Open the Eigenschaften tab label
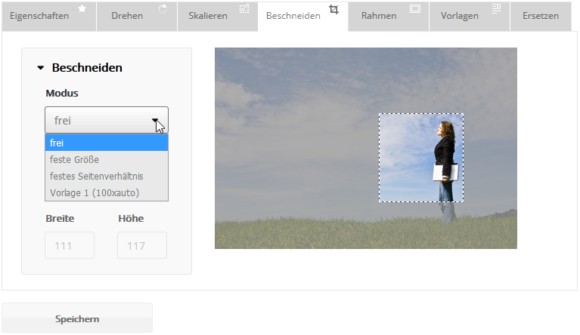Viewport: 580px width, 335px height. [39, 16]
